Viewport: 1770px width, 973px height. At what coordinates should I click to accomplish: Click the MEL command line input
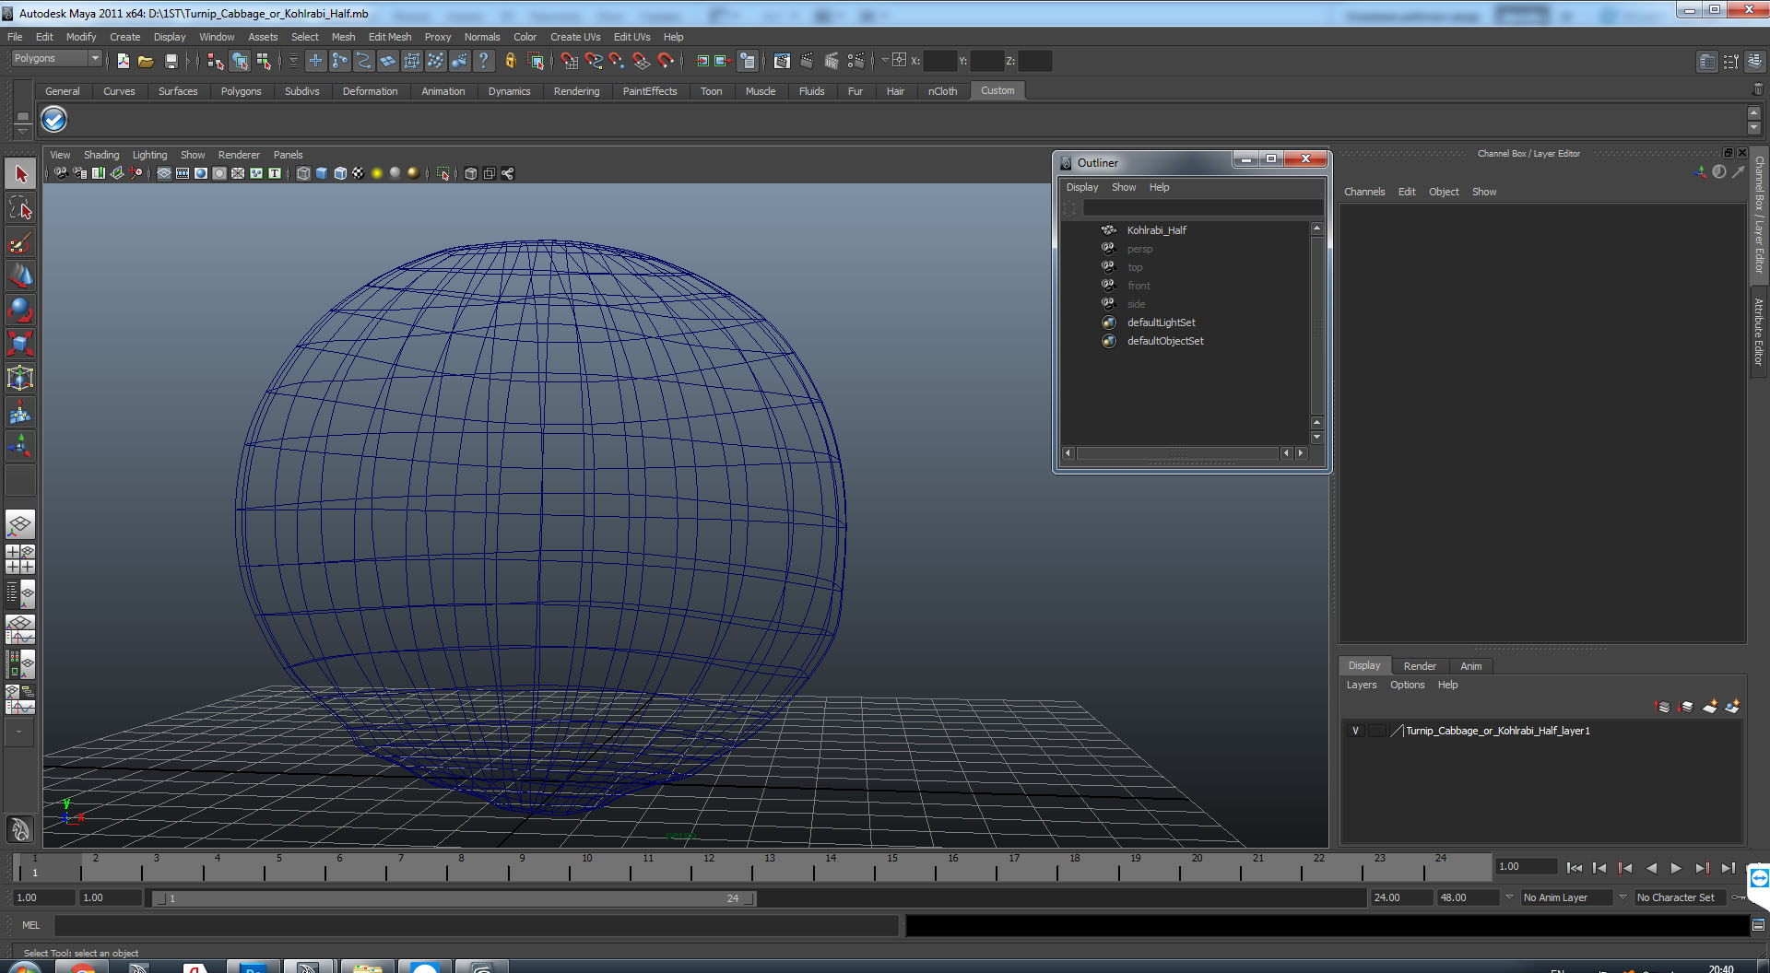coord(476,925)
